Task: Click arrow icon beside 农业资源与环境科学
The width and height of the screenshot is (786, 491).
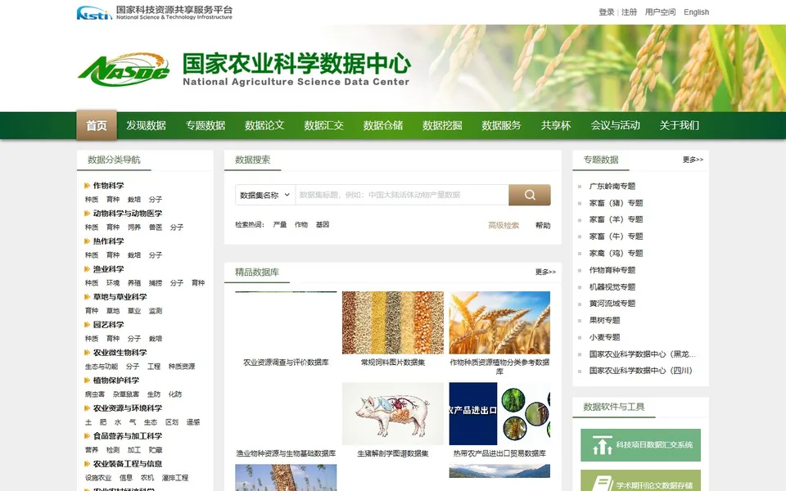Action: (x=88, y=408)
